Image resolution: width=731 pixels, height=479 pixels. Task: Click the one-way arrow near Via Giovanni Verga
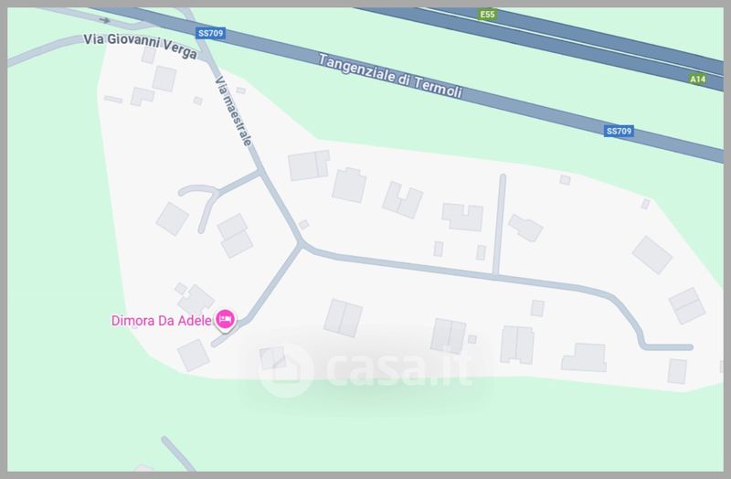click(104, 20)
